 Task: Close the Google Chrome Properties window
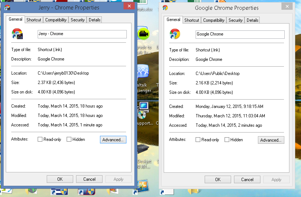click(287, 6)
